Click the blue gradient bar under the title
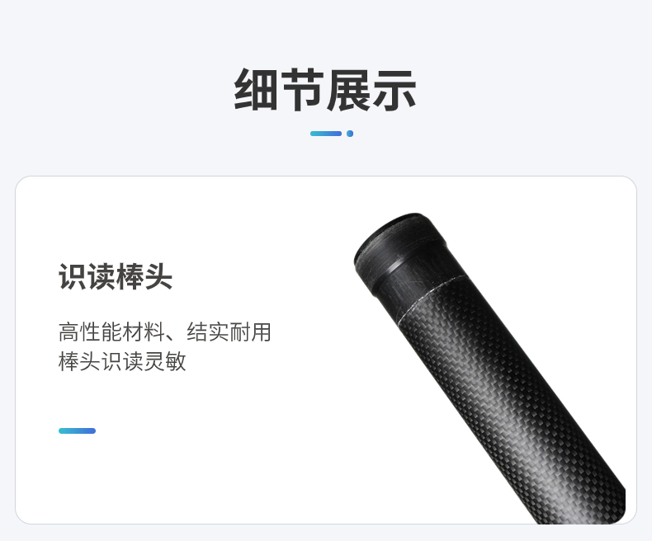 (x=326, y=134)
